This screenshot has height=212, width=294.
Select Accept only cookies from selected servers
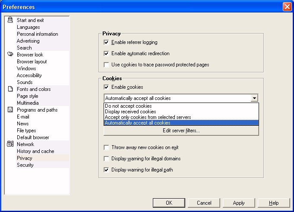click(x=148, y=117)
